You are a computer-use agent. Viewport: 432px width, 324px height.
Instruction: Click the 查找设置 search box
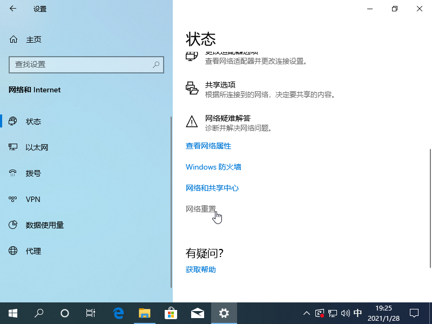[86, 65]
